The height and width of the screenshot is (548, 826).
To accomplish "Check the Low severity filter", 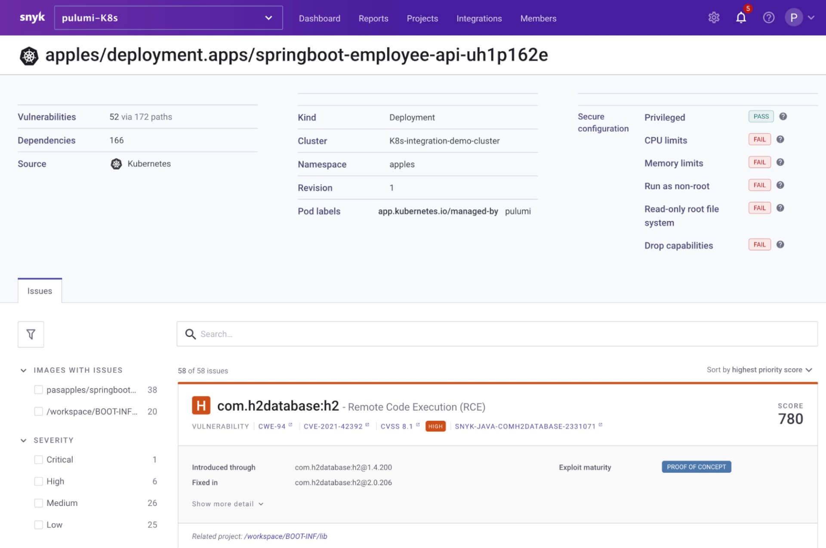I will [x=38, y=525].
